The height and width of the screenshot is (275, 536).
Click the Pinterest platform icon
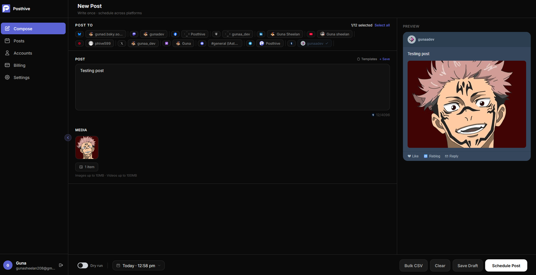pyautogui.click(x=79, y=44)
